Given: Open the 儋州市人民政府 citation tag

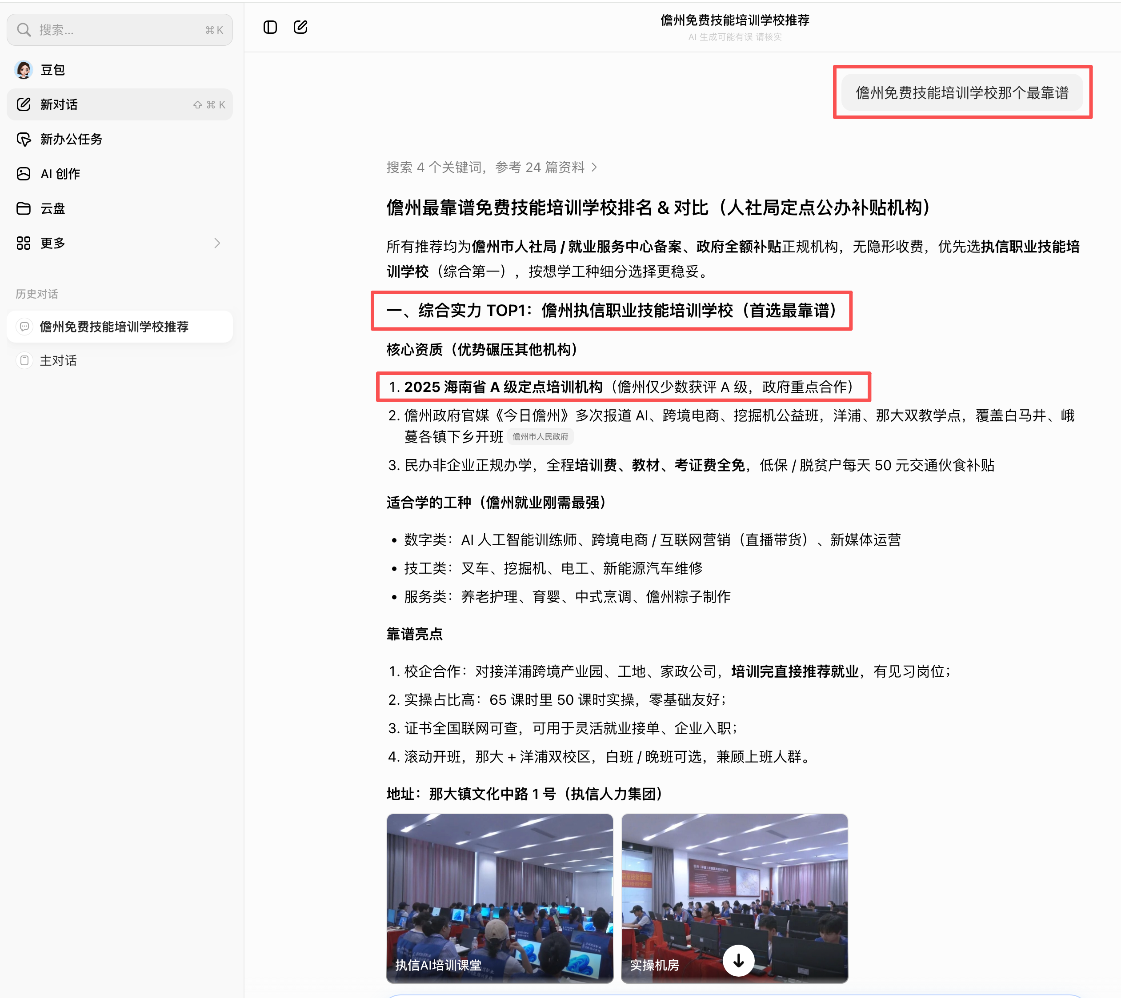Looking at the screenshot, I should [x=540, y=436].
